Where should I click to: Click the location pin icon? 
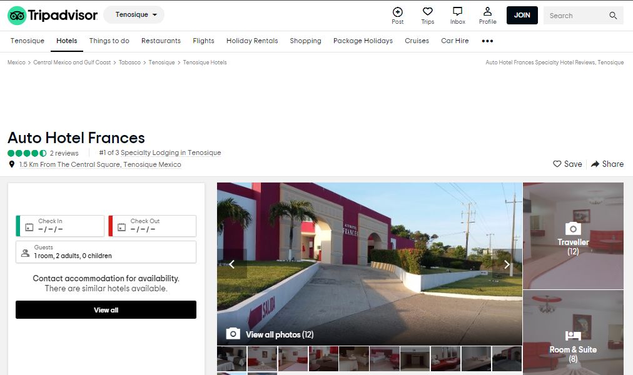[x=12, y=164]
